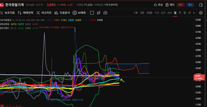This screenshot has height=107, width=207.
Task: Select the candlestick chart type icon
Action: (x=99, y=13)
